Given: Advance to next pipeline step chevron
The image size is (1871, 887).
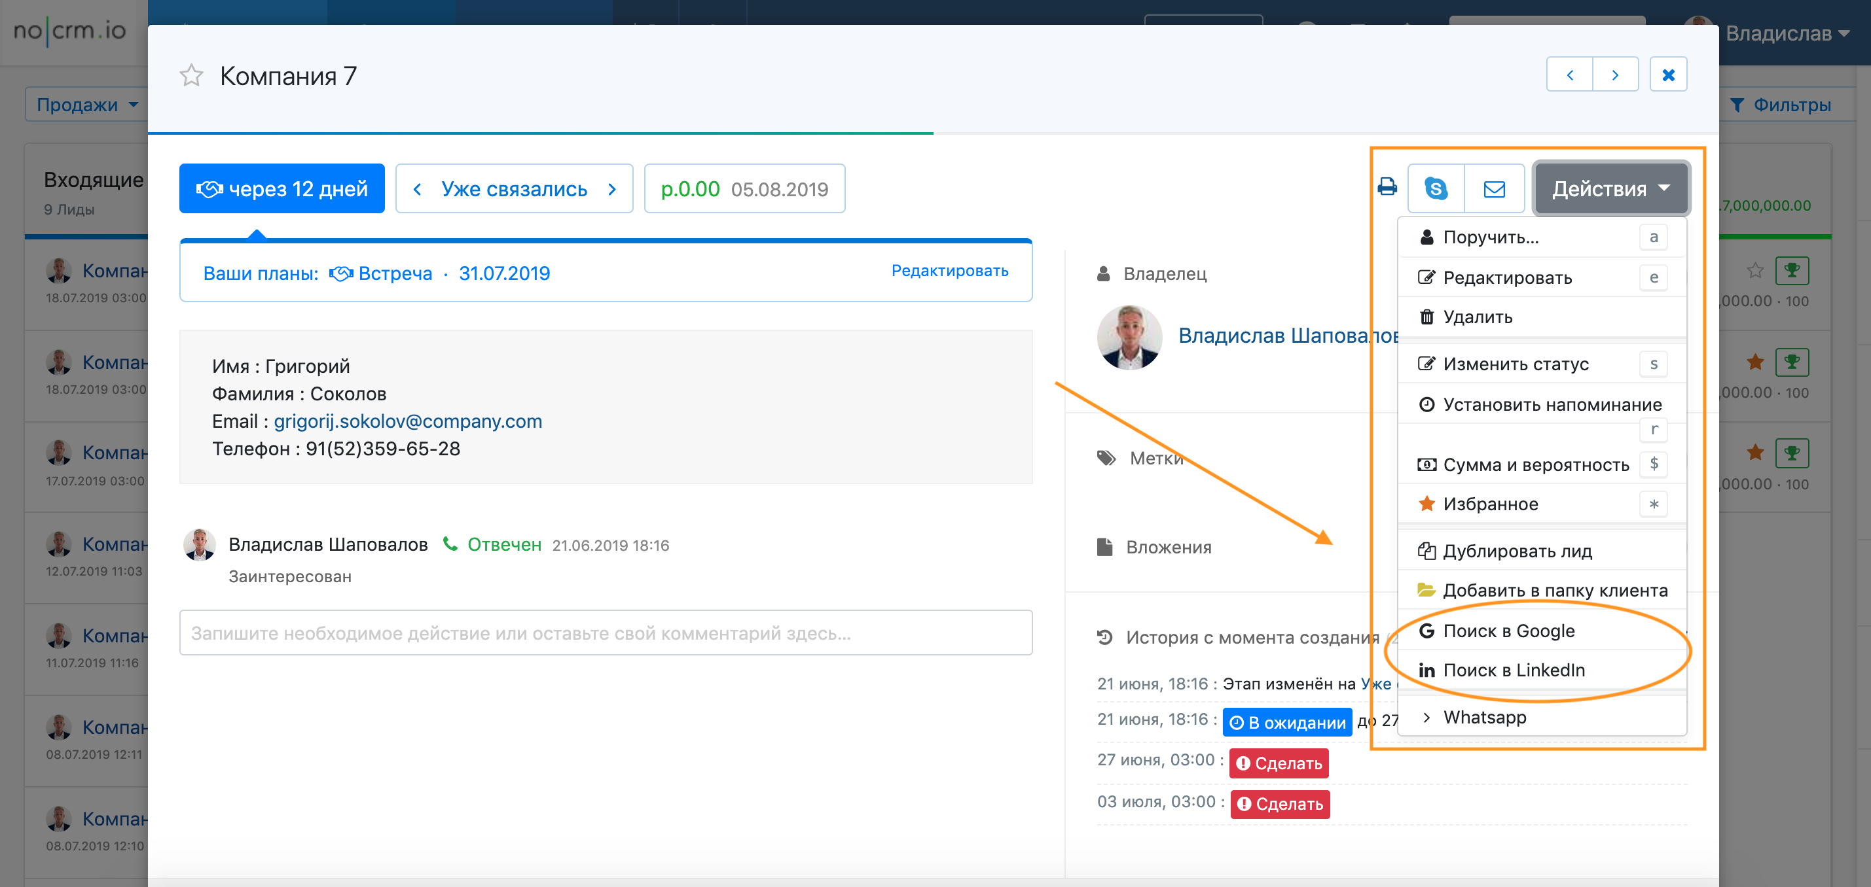Looking at the screenshot, I should [611, 189].
